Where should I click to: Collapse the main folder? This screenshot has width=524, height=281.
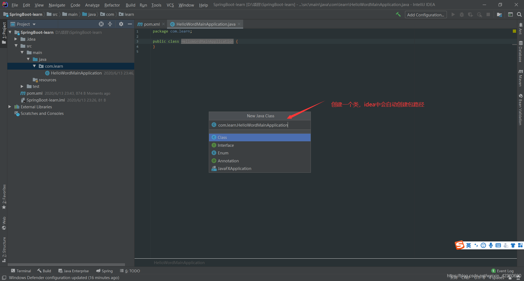pos(22,52)
